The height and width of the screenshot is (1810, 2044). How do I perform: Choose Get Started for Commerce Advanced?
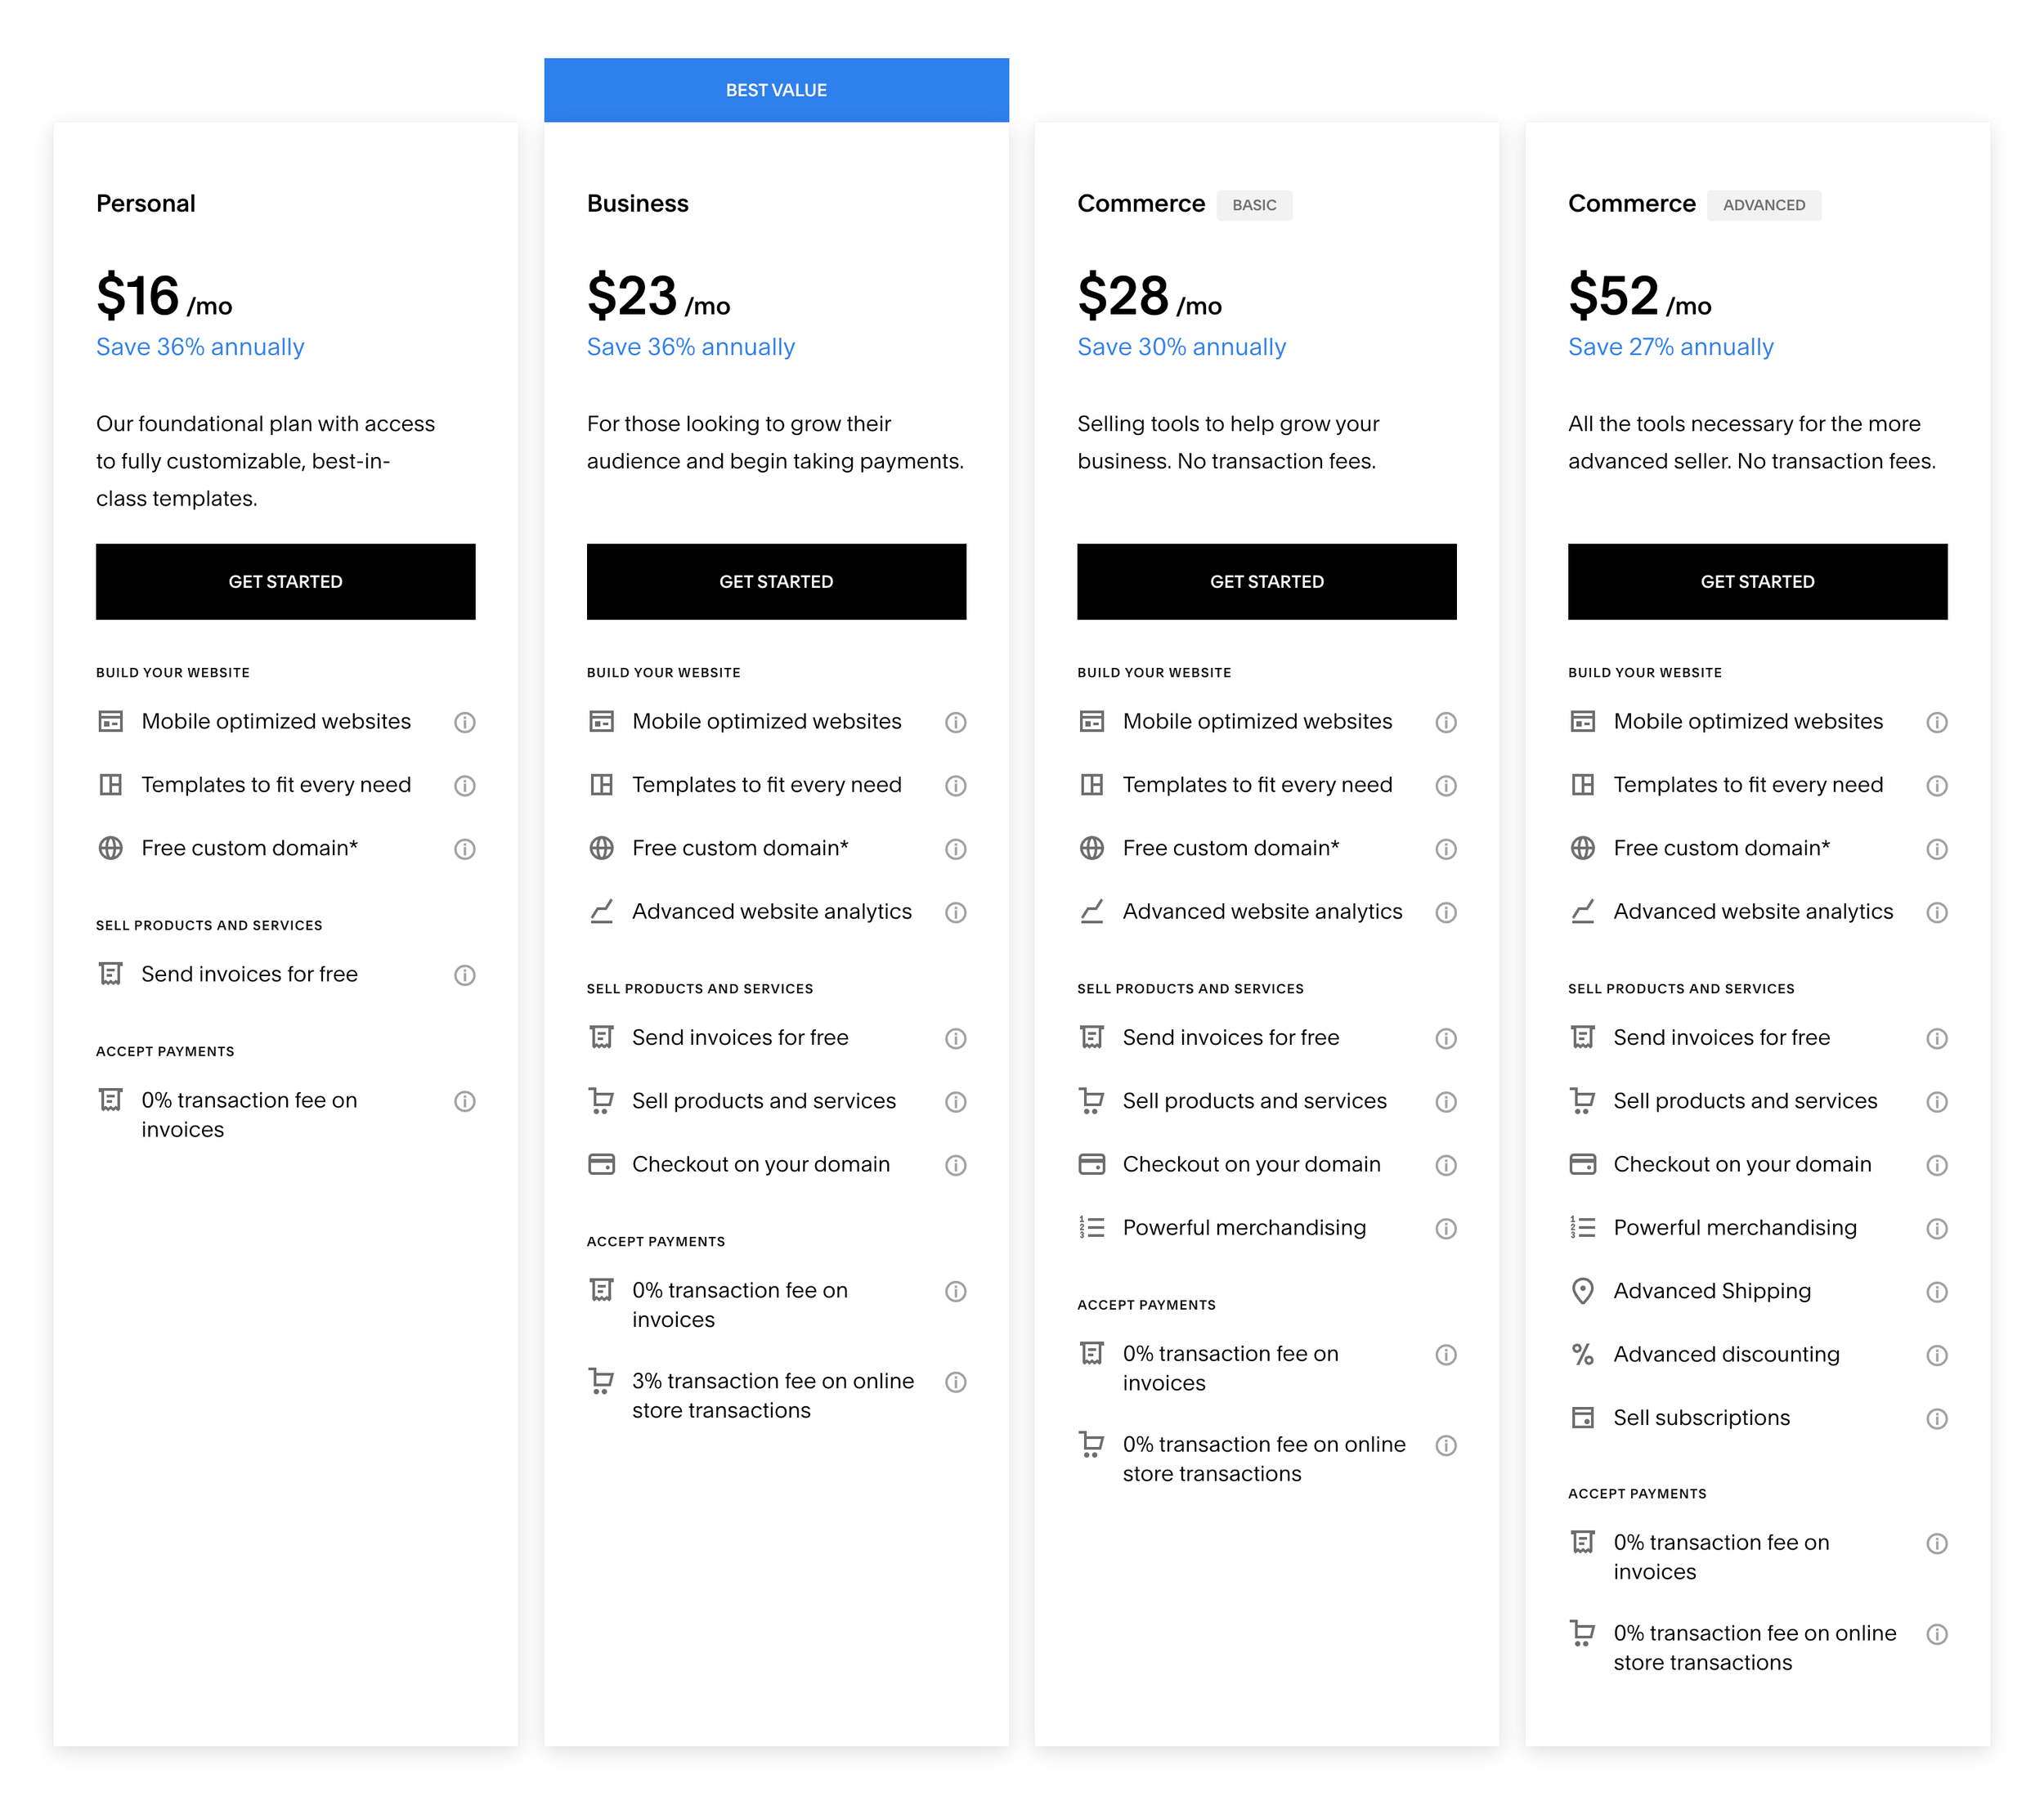click(1756, 582)
